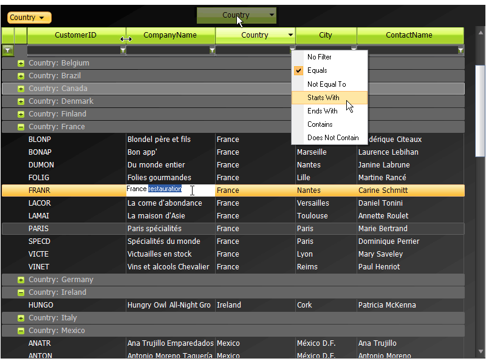Click the France restauration edit box
Image resolution: width=486 pixels, height=364 pixels.
tap(170, 190)
